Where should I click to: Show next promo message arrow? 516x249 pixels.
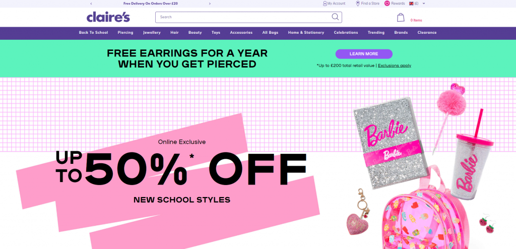coord(210,4)
